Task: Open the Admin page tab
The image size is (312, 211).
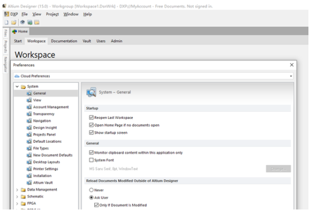Action: (x=117, y=41)
